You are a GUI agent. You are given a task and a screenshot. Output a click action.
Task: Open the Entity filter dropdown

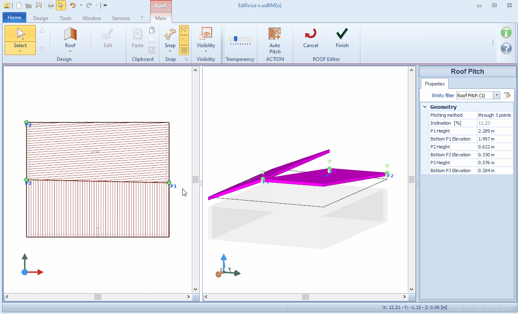pos(496,95)
